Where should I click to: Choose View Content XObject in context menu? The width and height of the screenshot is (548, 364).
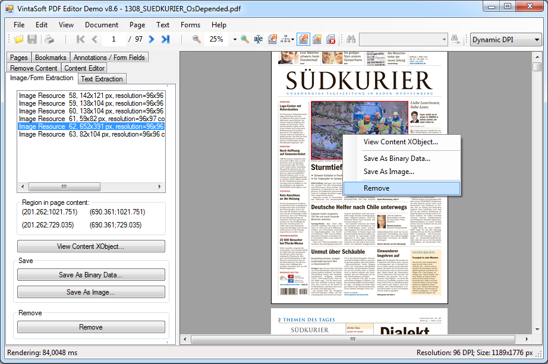401,142
